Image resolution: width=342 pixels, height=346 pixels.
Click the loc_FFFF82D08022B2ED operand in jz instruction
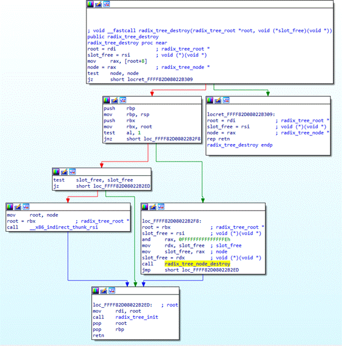click(x=121, y=186)
